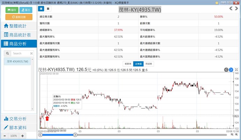
Task: Zoom out the chart with magnifier minus
Action: click(232, 134)
